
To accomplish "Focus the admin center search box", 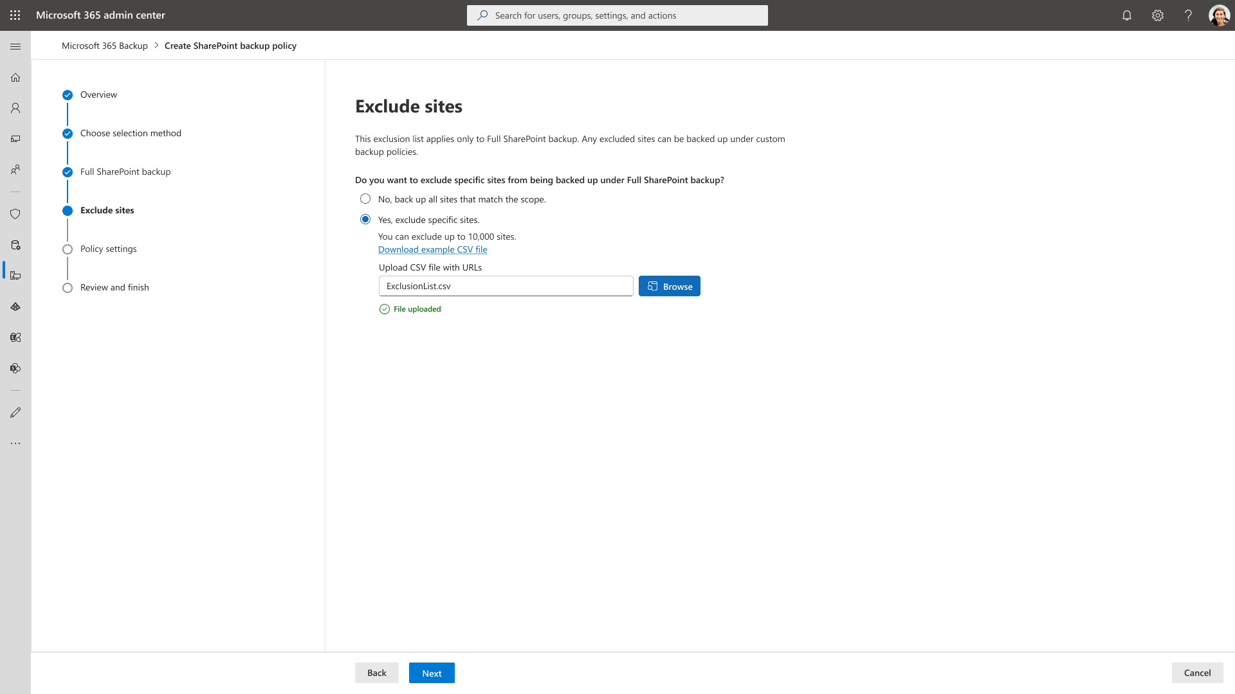I will coord(617,15).
